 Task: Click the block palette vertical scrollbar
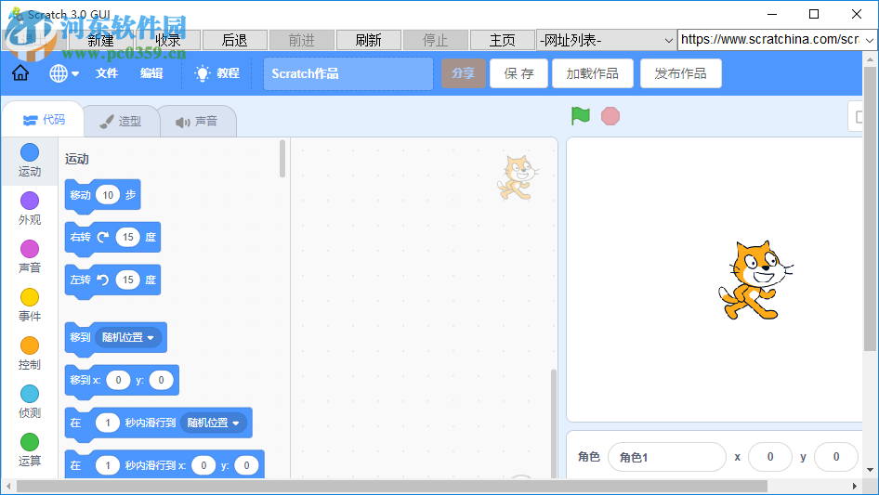pos(282,159)
